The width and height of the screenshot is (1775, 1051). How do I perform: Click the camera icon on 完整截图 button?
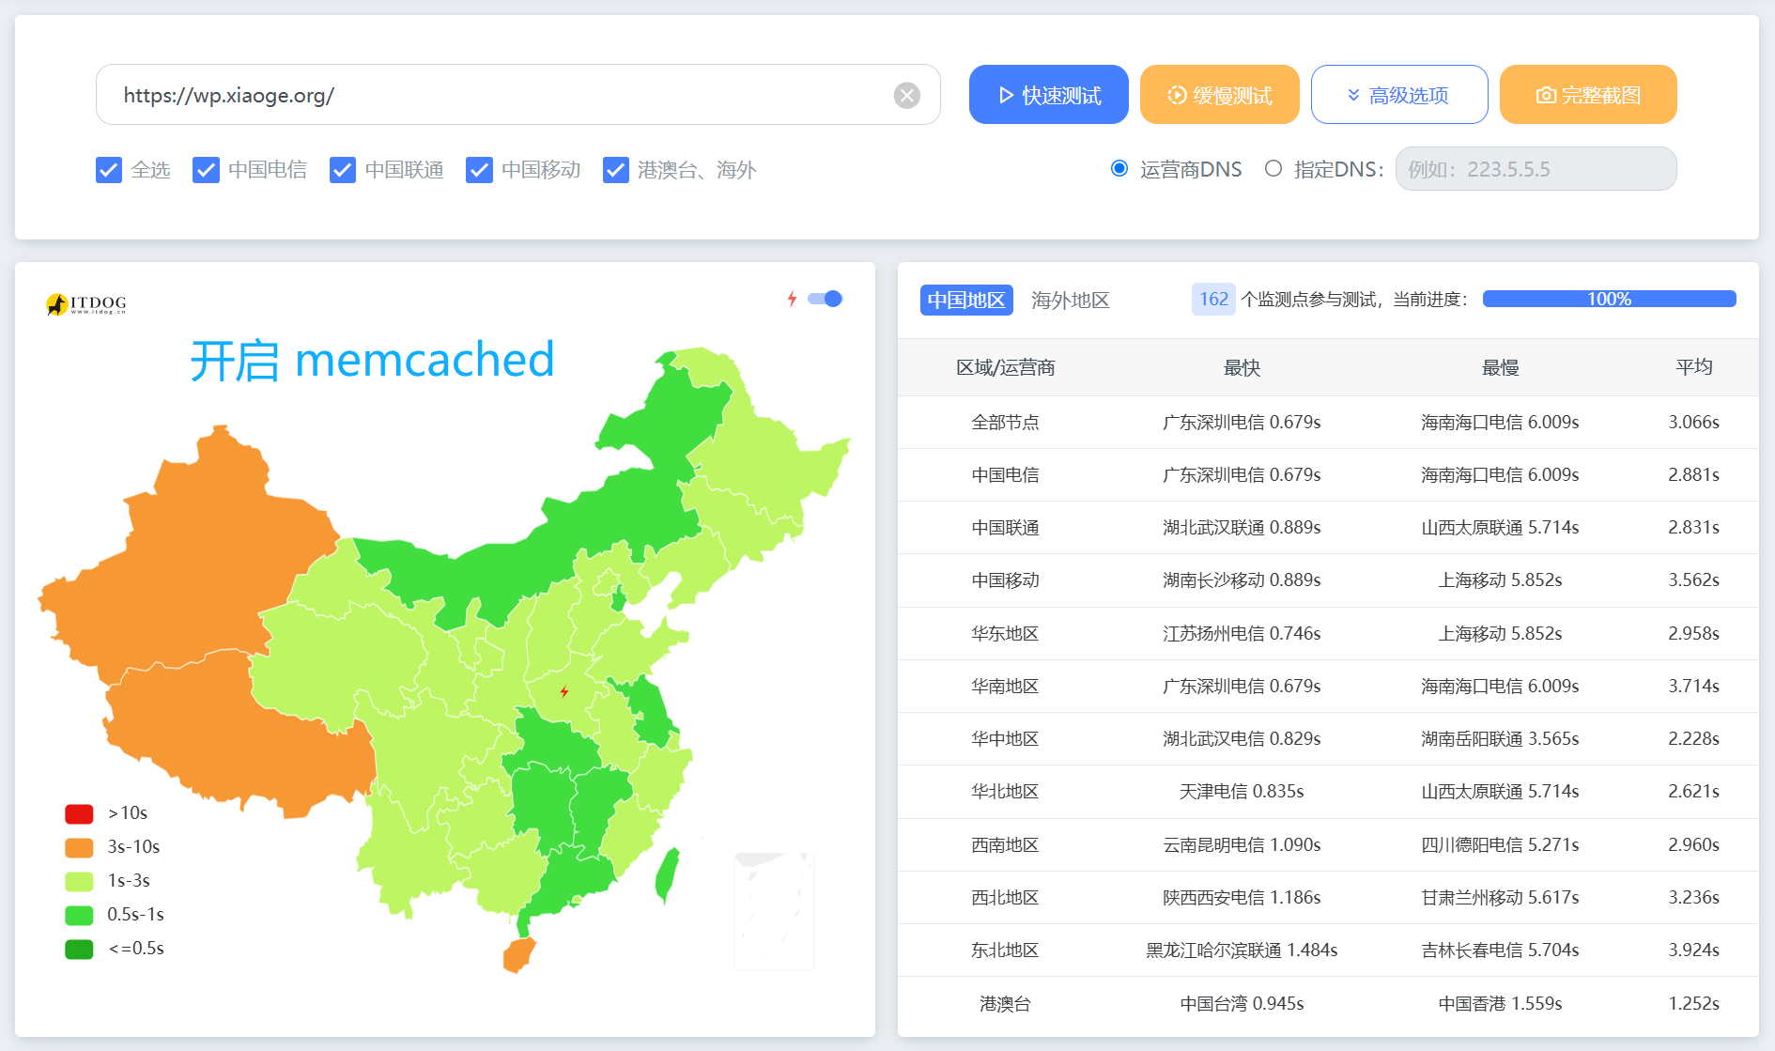[1546, 94]
